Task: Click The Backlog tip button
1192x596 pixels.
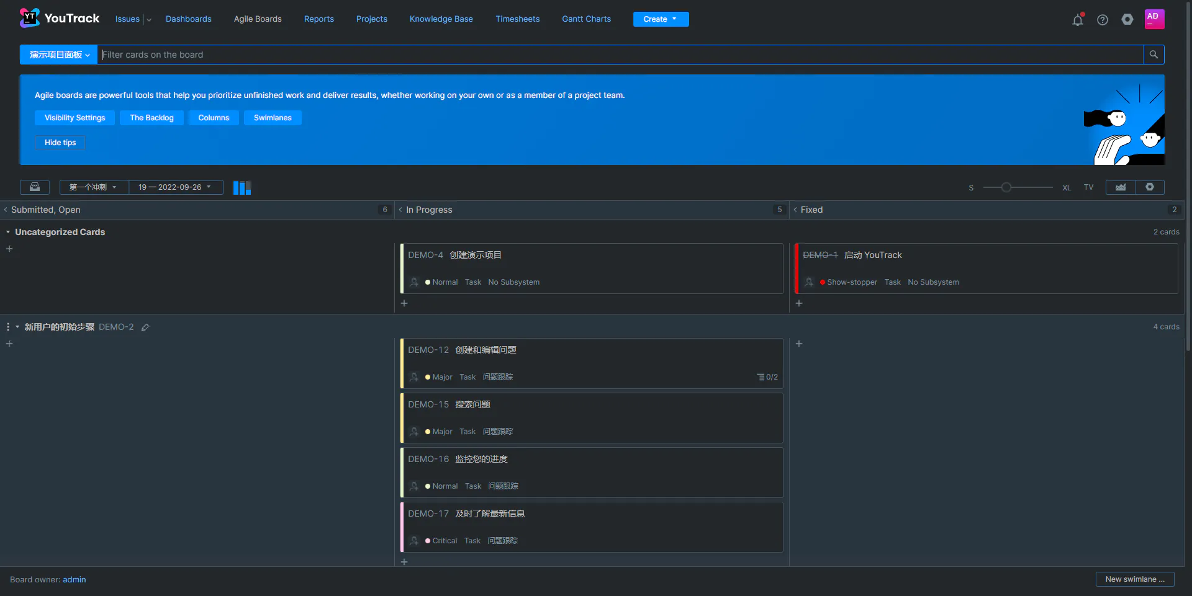Action: pos(152,118)
